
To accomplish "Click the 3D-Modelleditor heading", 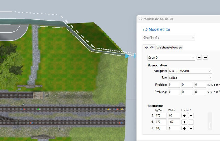I will point(156,29).
